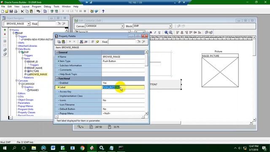Click the Align Left icon in layout toolbar
270x152 pixels.
pos(178,33)
